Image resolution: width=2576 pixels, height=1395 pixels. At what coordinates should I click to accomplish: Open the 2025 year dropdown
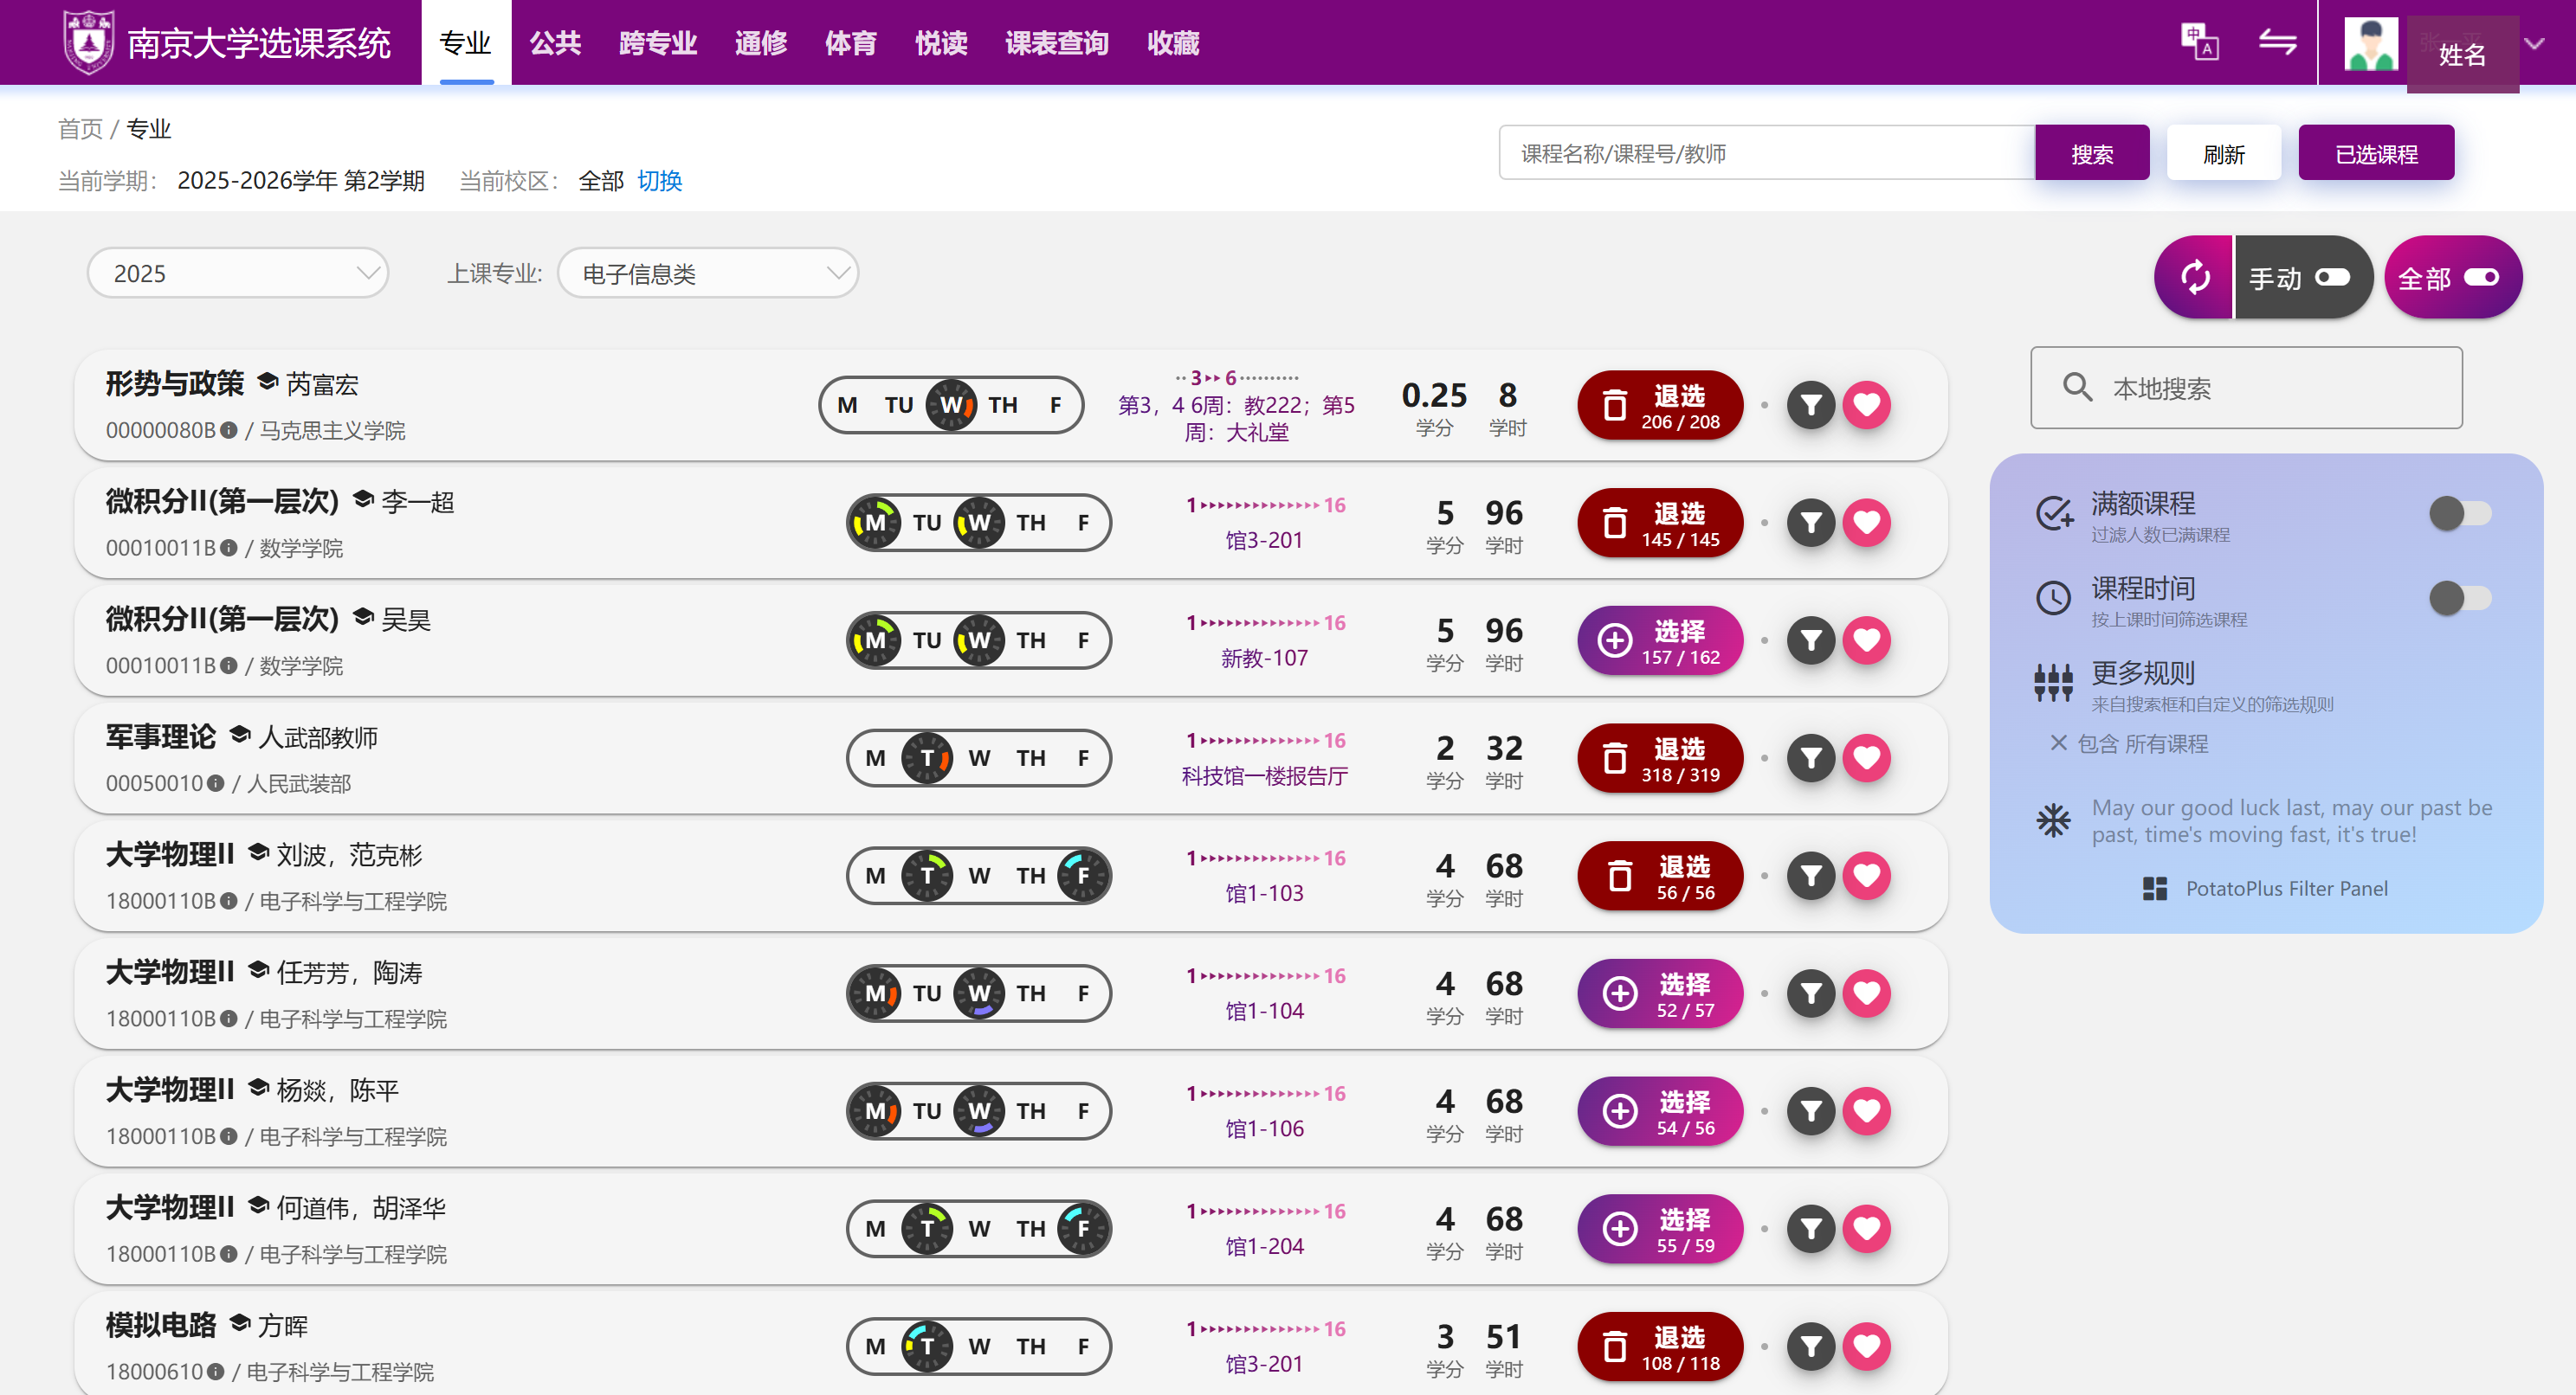238,273
